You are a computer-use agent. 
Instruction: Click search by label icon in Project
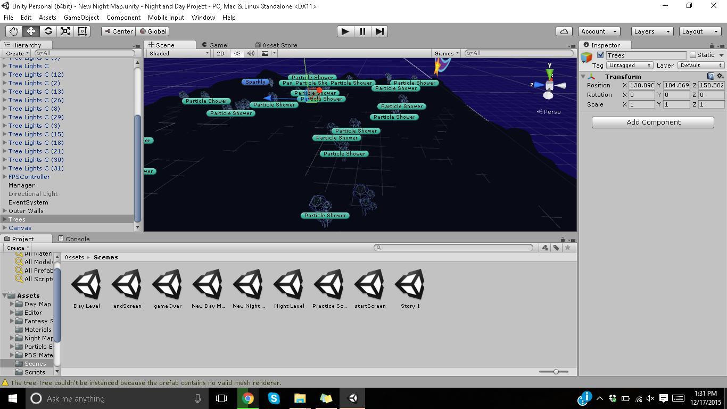coord(556,248)
